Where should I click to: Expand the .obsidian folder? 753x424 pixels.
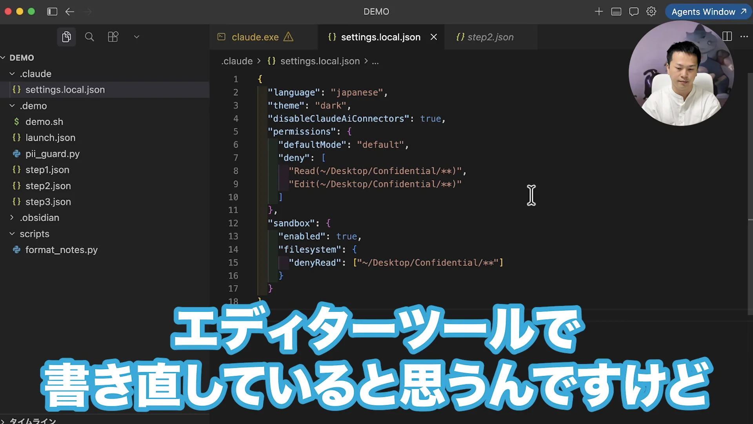105,218
